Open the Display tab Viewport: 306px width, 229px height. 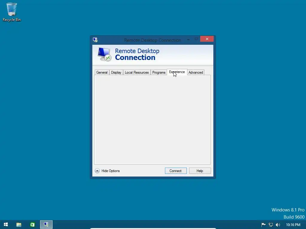point(116,72)
